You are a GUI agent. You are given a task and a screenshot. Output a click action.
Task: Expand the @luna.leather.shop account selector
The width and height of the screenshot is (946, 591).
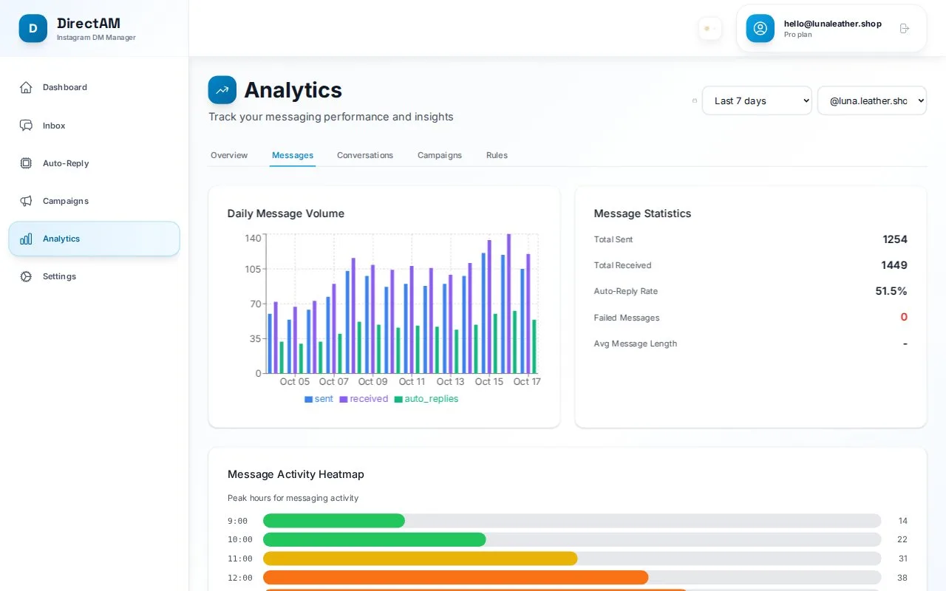coord(872,100)
